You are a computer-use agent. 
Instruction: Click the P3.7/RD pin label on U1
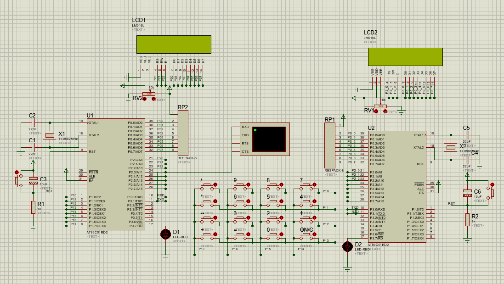(x=136, y=226)
